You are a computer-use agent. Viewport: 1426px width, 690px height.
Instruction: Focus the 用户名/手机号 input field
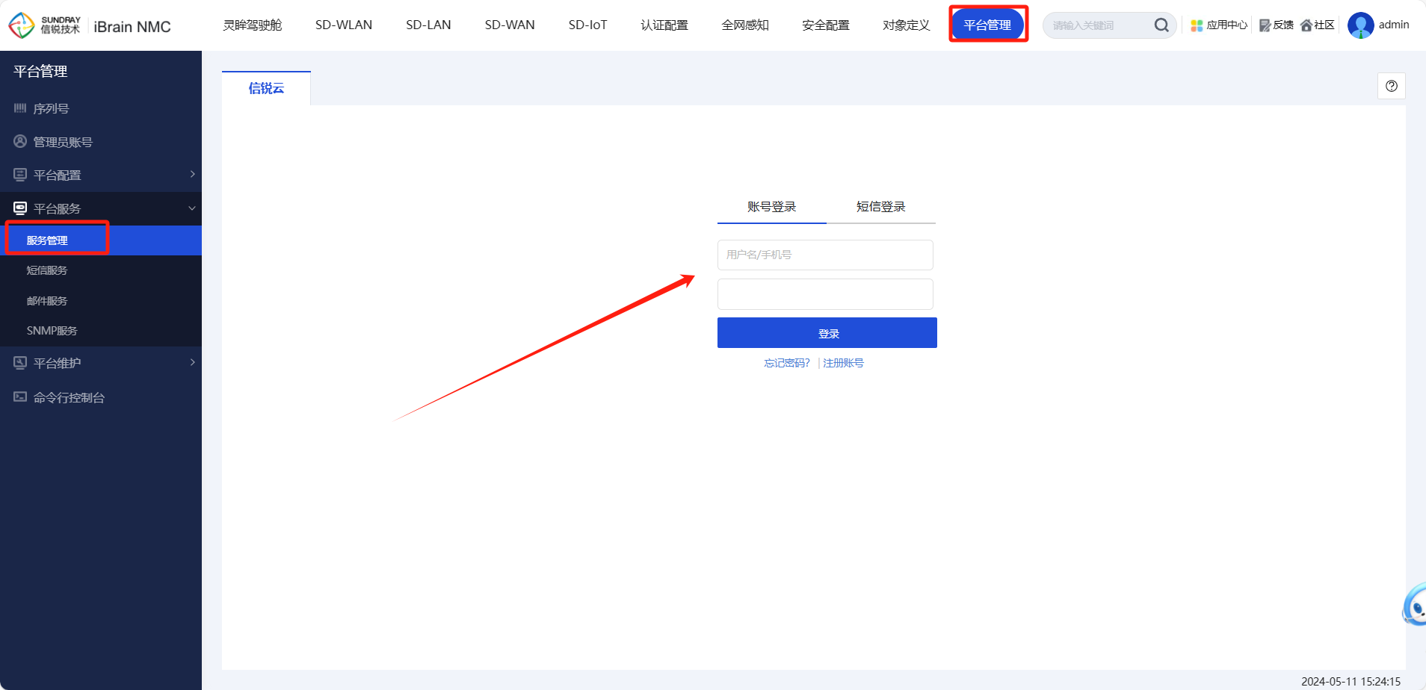(x=825, y=255)
